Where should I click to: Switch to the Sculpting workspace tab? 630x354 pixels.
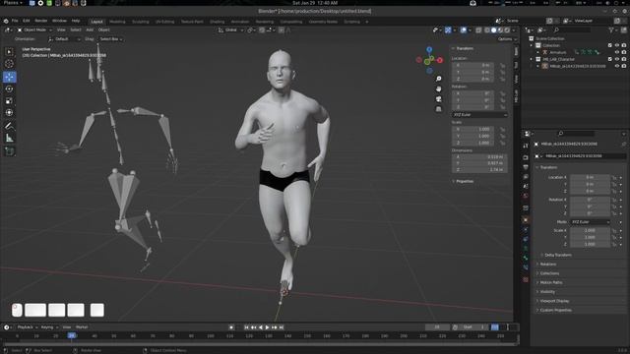click(141, 22)
